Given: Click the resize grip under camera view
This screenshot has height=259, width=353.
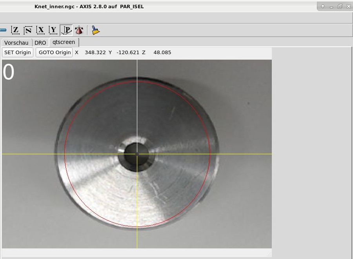Looking at the screenshot, I should tap(269, 255).
